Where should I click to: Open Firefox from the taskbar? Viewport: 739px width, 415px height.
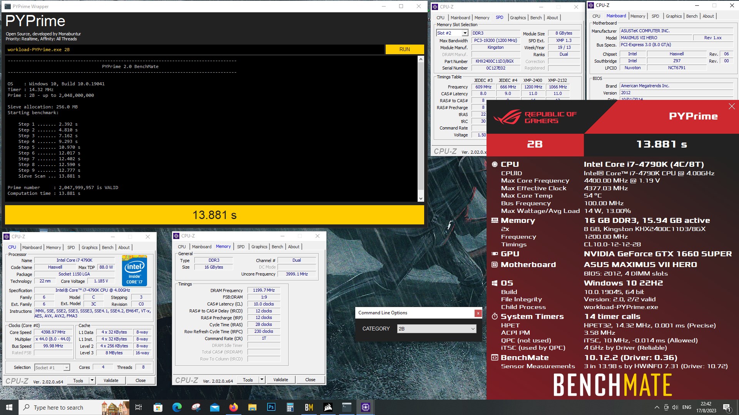point(234,407)
